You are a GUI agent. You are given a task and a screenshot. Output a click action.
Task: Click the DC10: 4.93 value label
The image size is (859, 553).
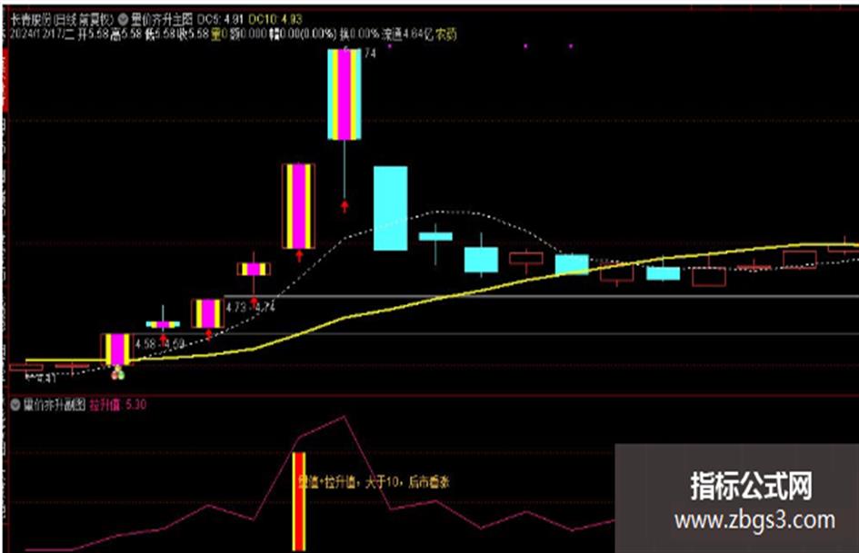click(275, 19)
